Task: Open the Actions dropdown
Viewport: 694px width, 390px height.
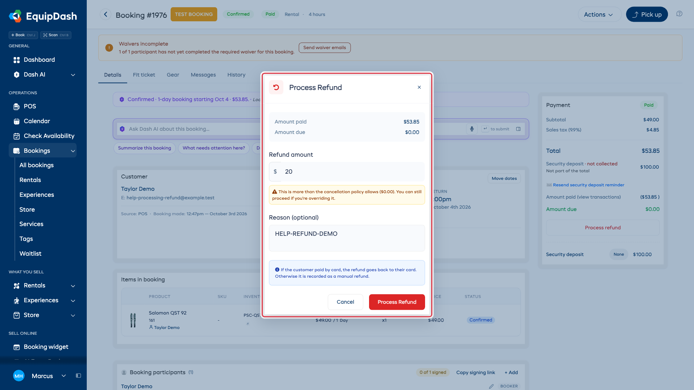Action: click(600, 14)
